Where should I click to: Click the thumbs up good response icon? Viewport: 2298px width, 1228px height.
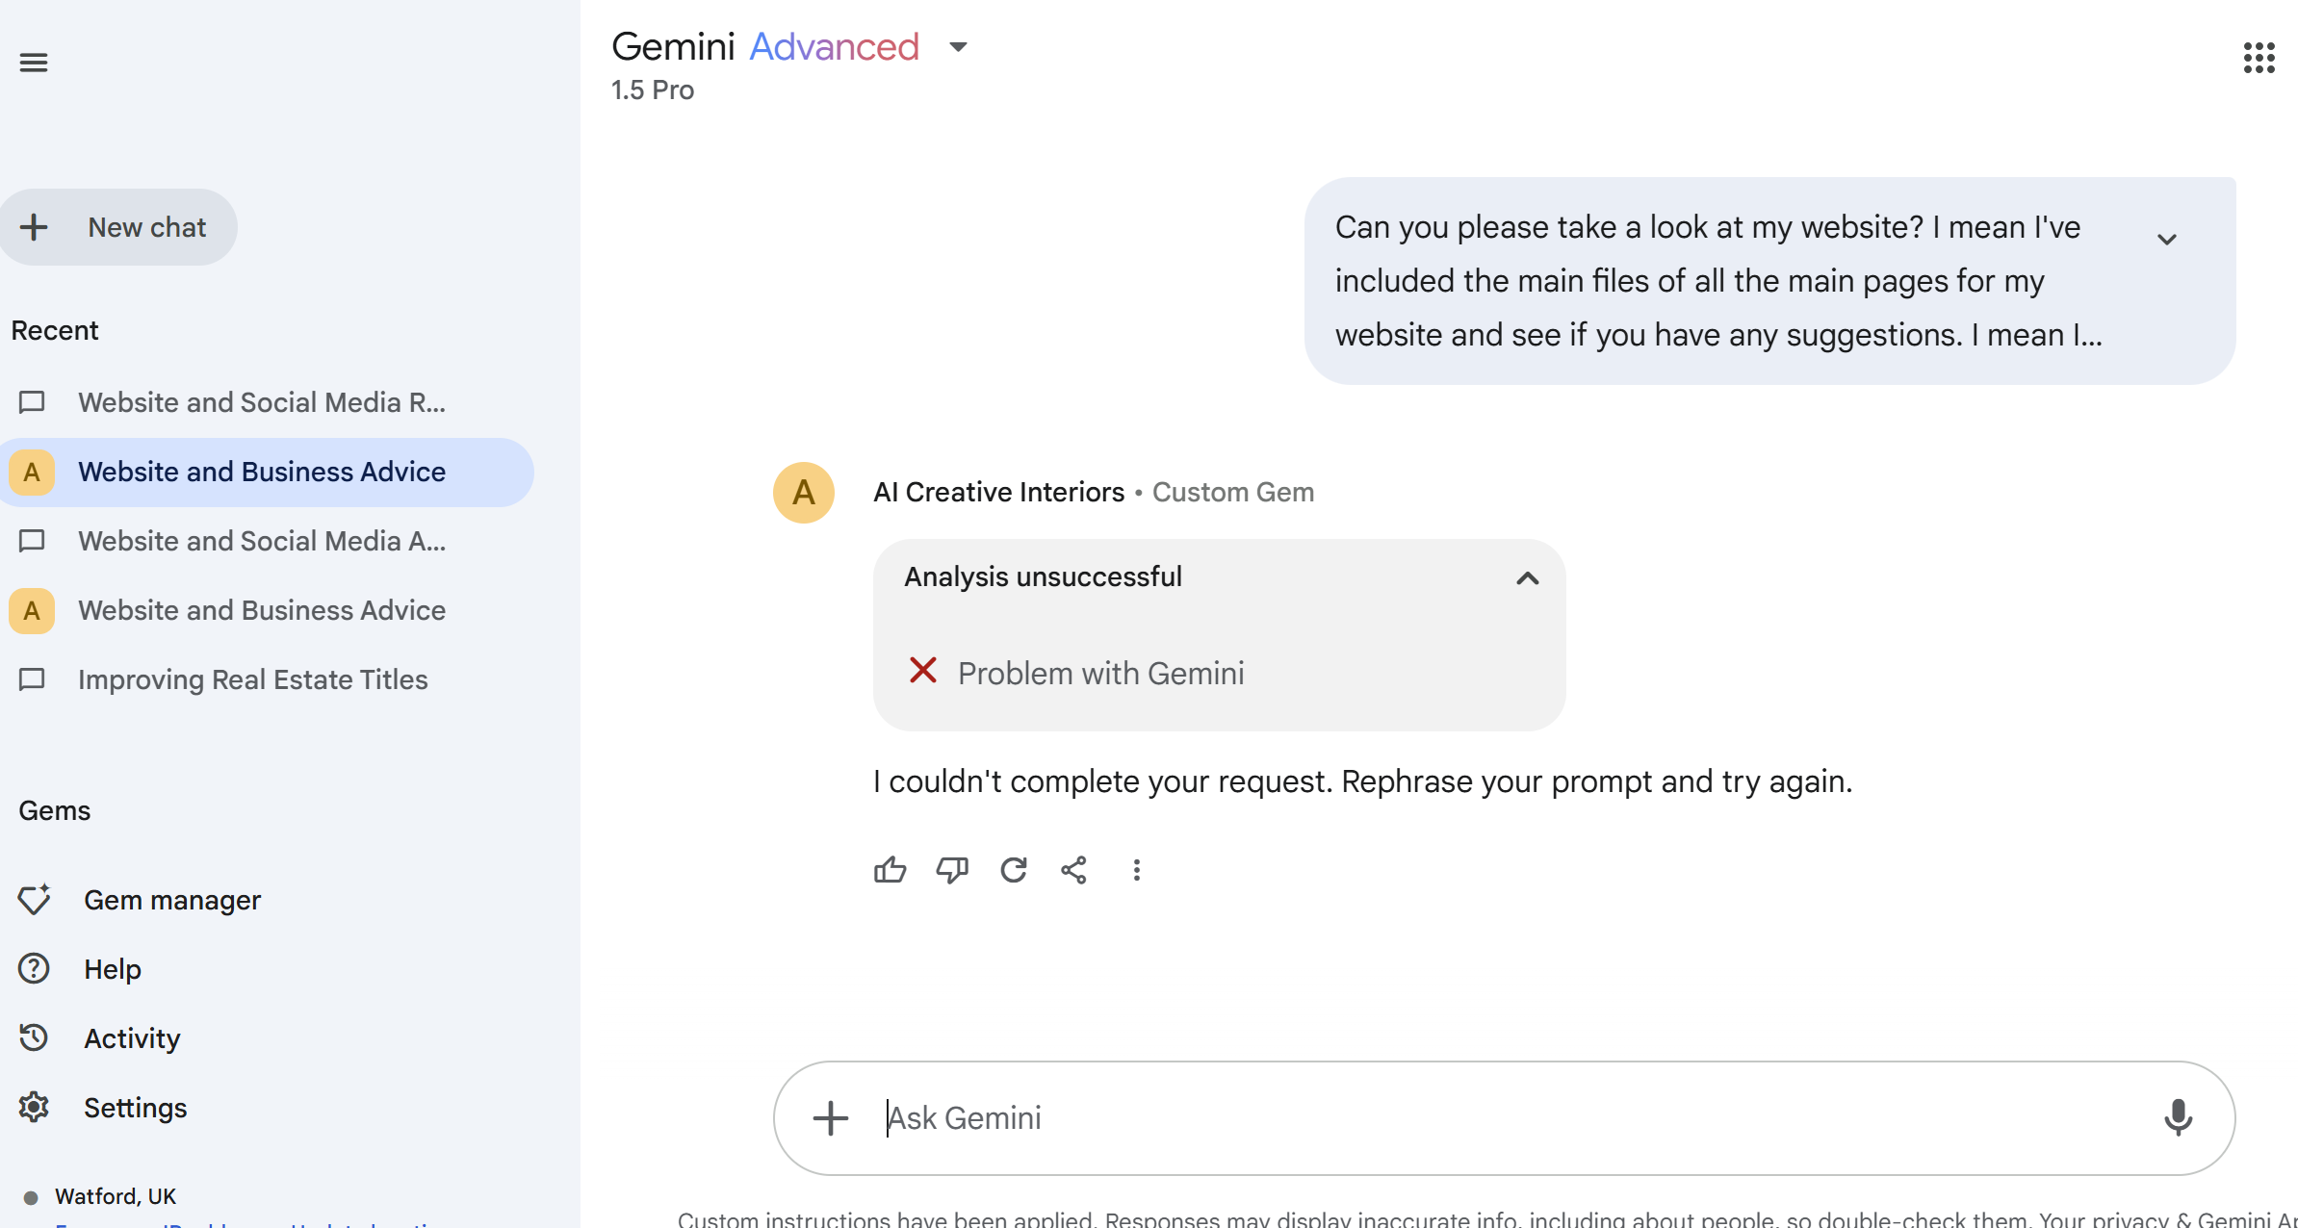pos(890,870)
